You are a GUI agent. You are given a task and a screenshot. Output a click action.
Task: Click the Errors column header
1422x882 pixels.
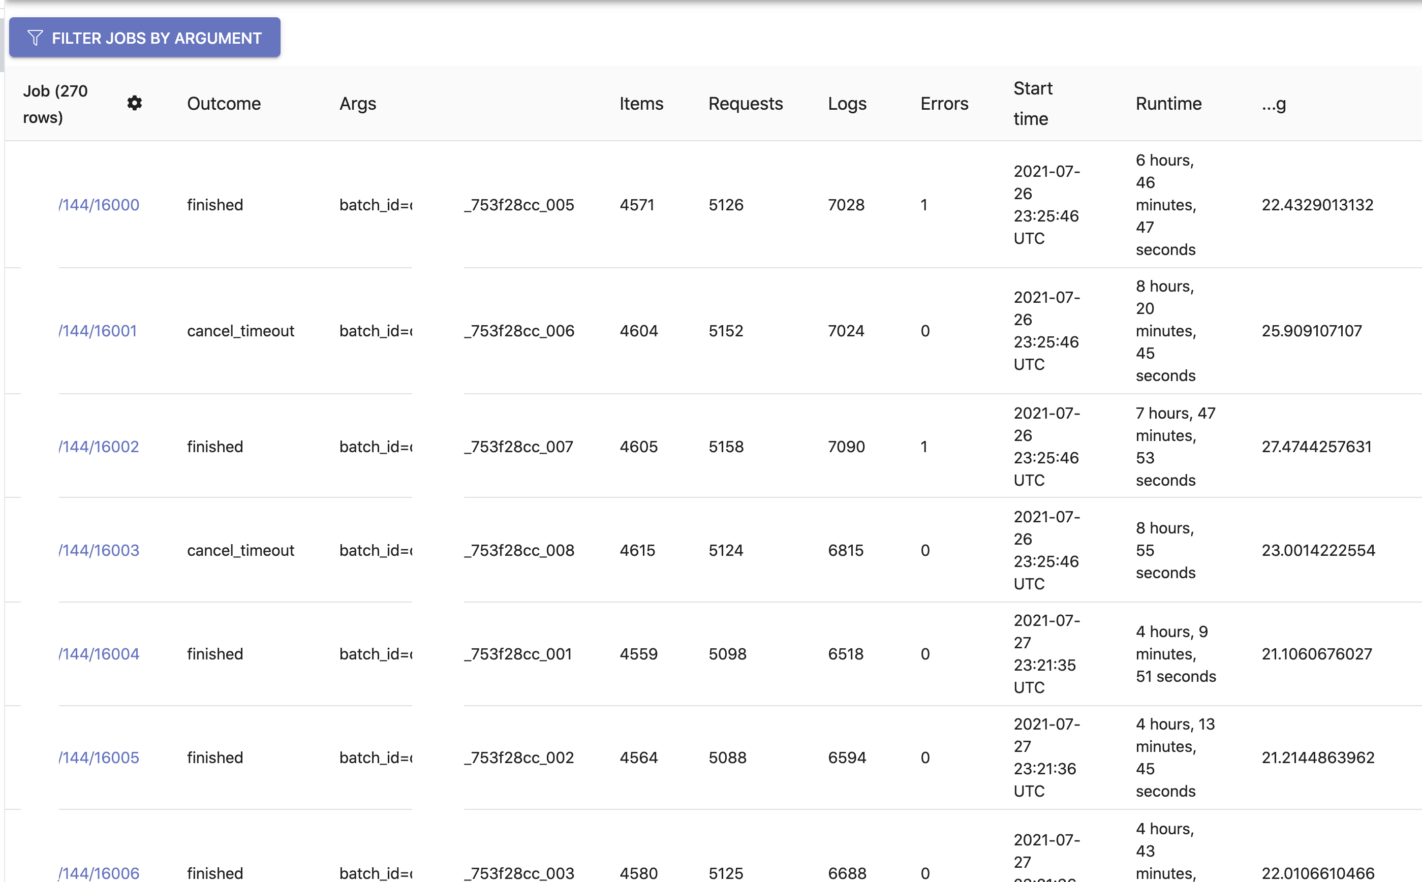click(x=944, y=103)
